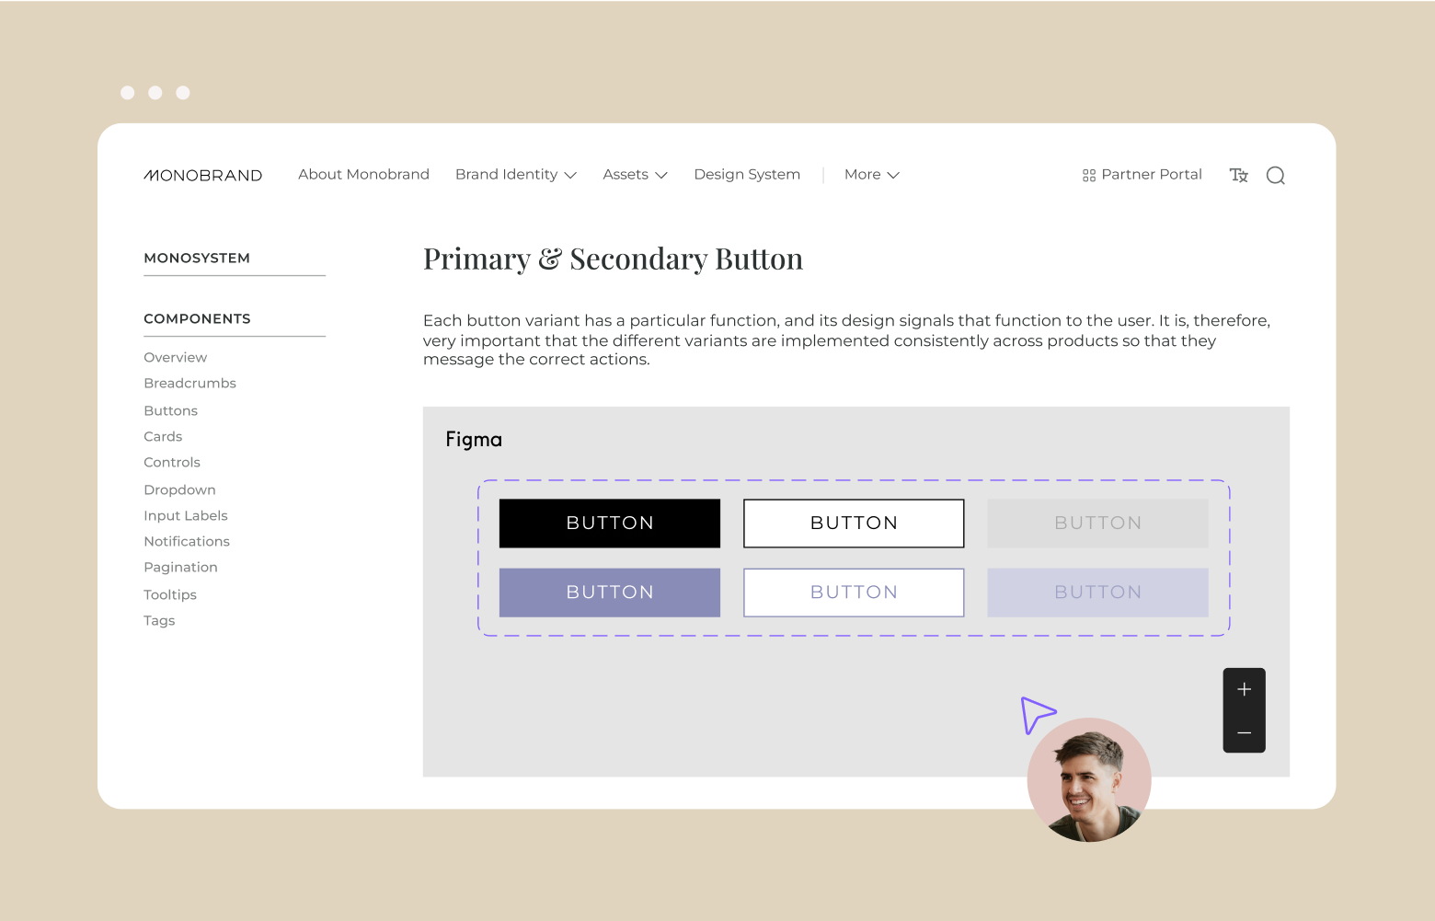Click the purple filled BUTTON
1435x921 pixels.
coord(610,593)
